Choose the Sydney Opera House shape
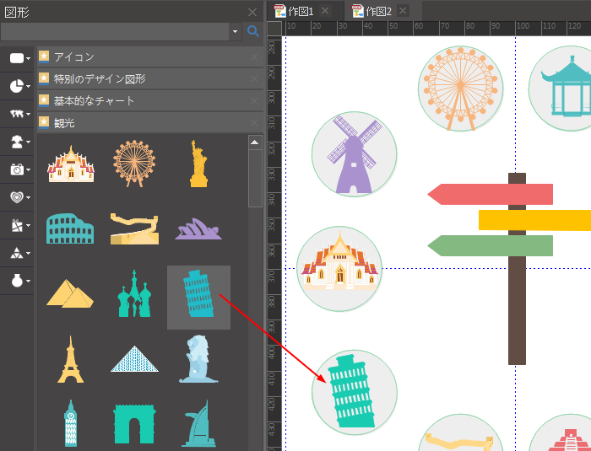 tap(198, 228)
